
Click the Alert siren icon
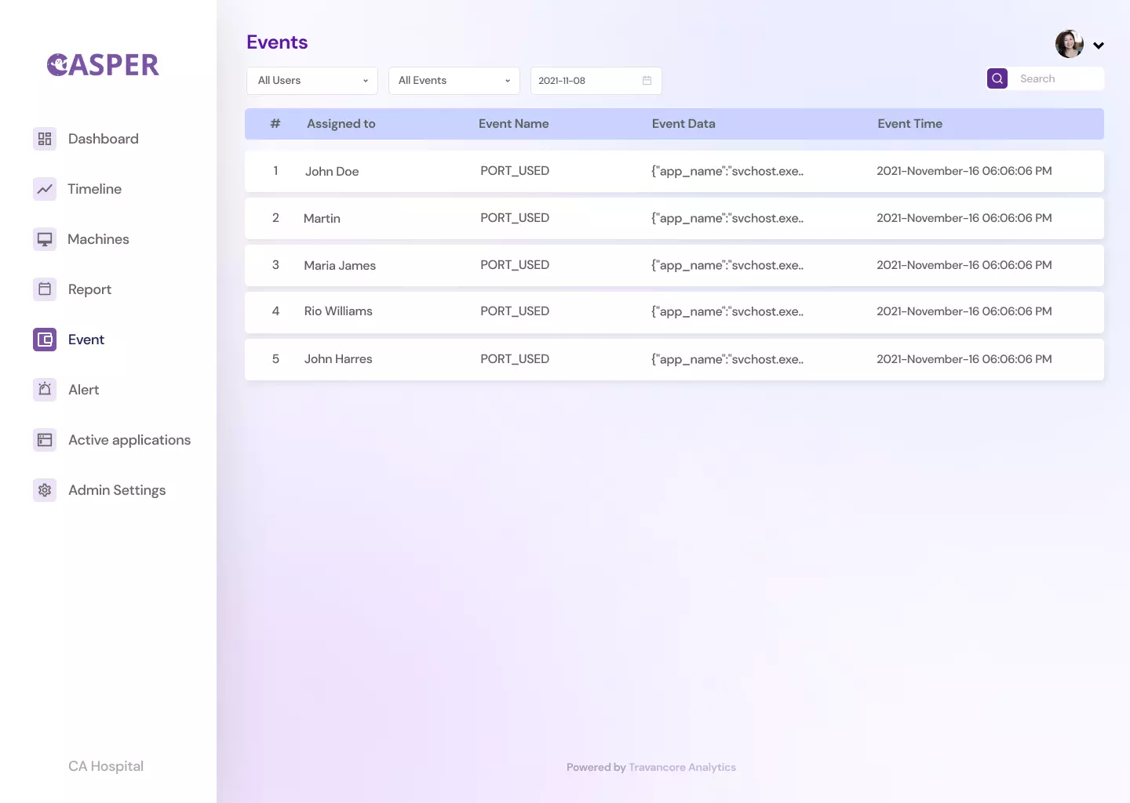[x=45, y=390]
